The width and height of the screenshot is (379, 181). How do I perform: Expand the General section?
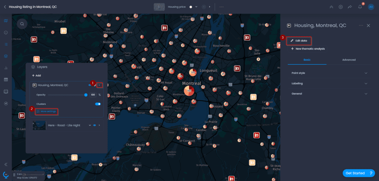(329, 93)
